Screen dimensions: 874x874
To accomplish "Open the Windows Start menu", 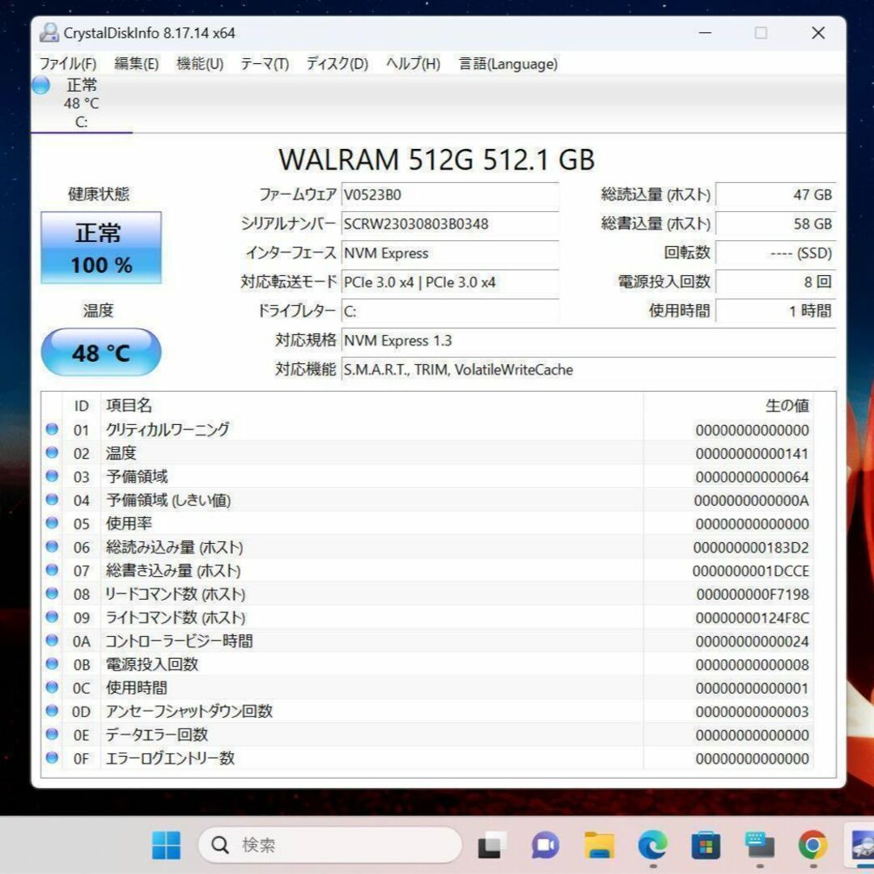I will (x=166, y=845).
